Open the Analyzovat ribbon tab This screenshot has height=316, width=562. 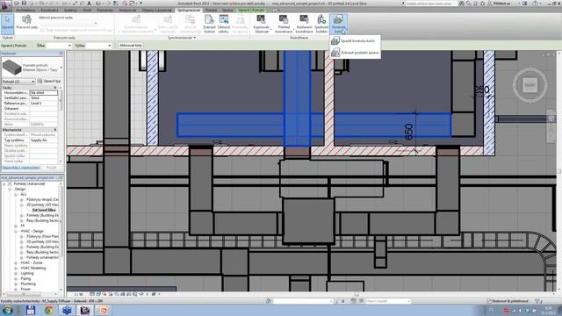click(127, 10)
